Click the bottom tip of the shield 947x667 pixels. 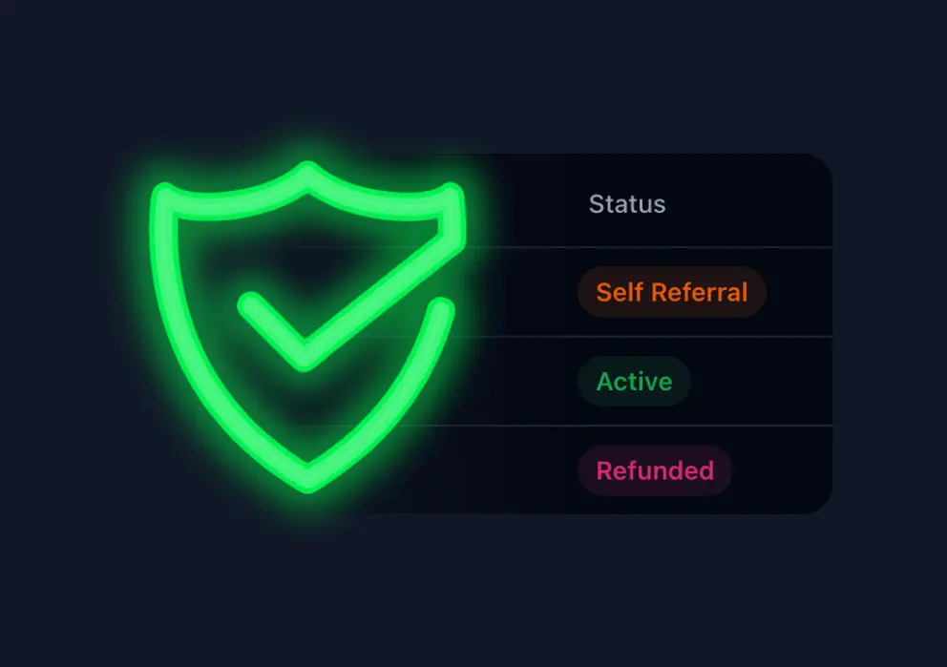(x=308, y=479)
